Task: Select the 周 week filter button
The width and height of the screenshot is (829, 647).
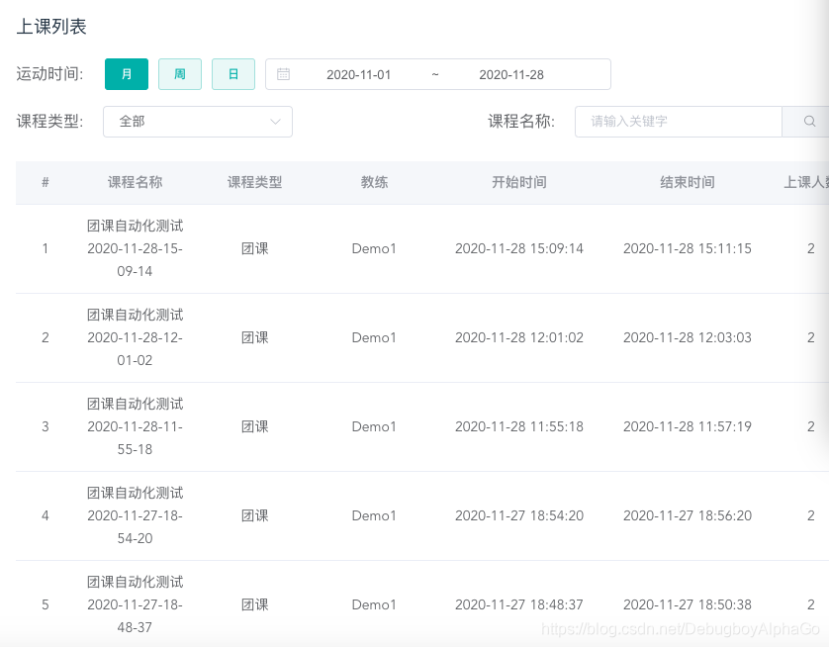Action: point(180,74)
